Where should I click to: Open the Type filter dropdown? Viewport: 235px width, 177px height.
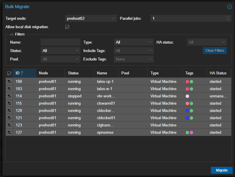coord(134,42)
